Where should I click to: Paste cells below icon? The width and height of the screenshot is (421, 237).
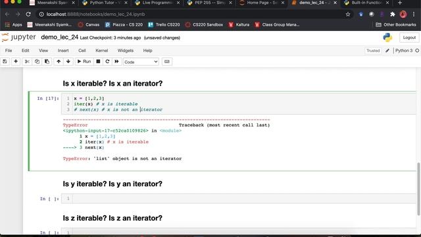47,61
